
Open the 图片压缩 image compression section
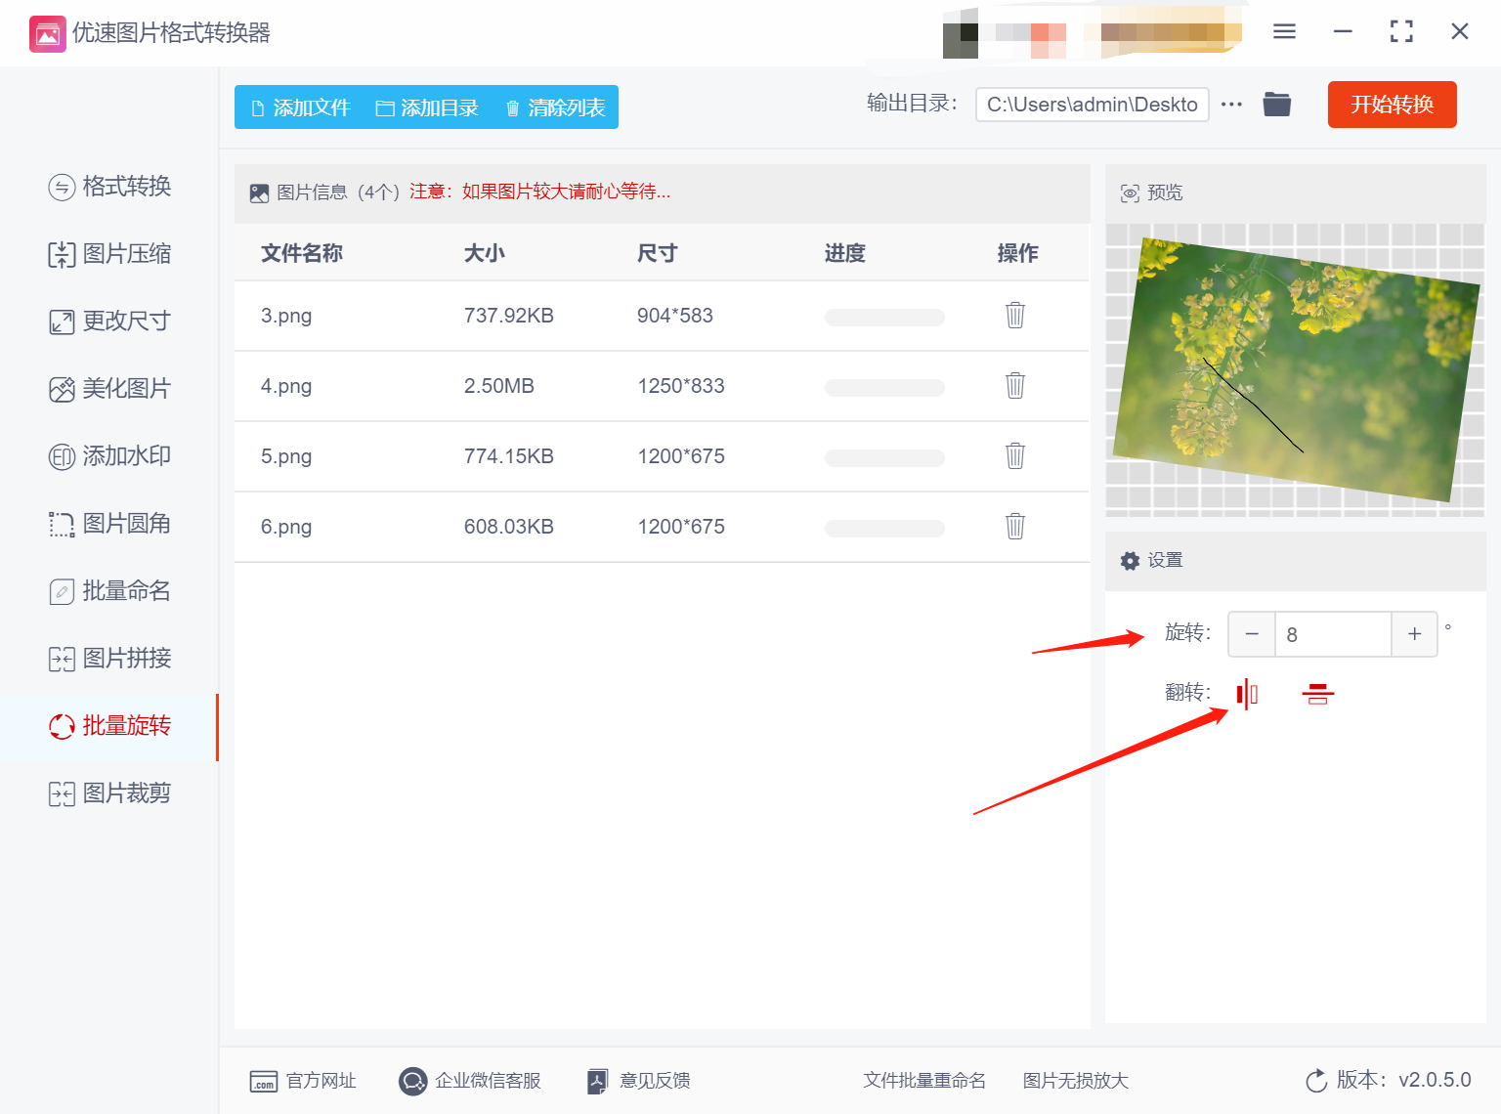[x=109, y=253]
